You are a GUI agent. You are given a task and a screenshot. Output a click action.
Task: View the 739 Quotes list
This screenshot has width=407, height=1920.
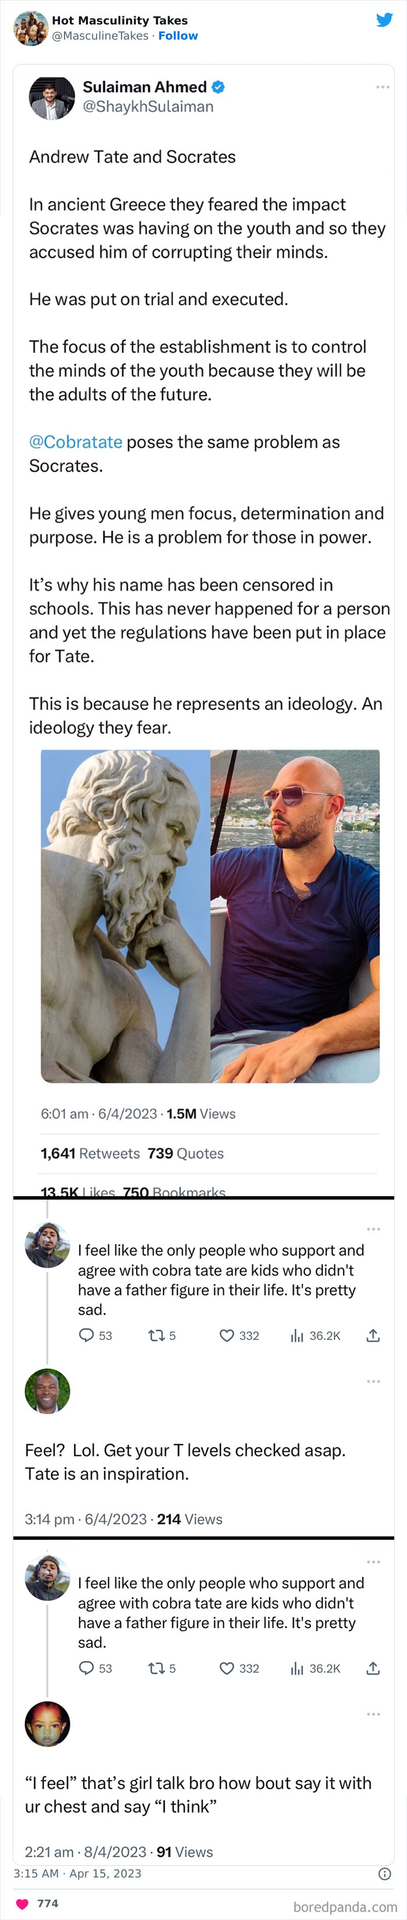[x=185, y=1153]
